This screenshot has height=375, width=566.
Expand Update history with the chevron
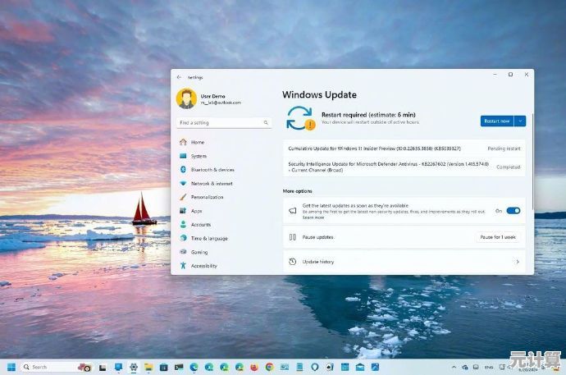point(517,262)
